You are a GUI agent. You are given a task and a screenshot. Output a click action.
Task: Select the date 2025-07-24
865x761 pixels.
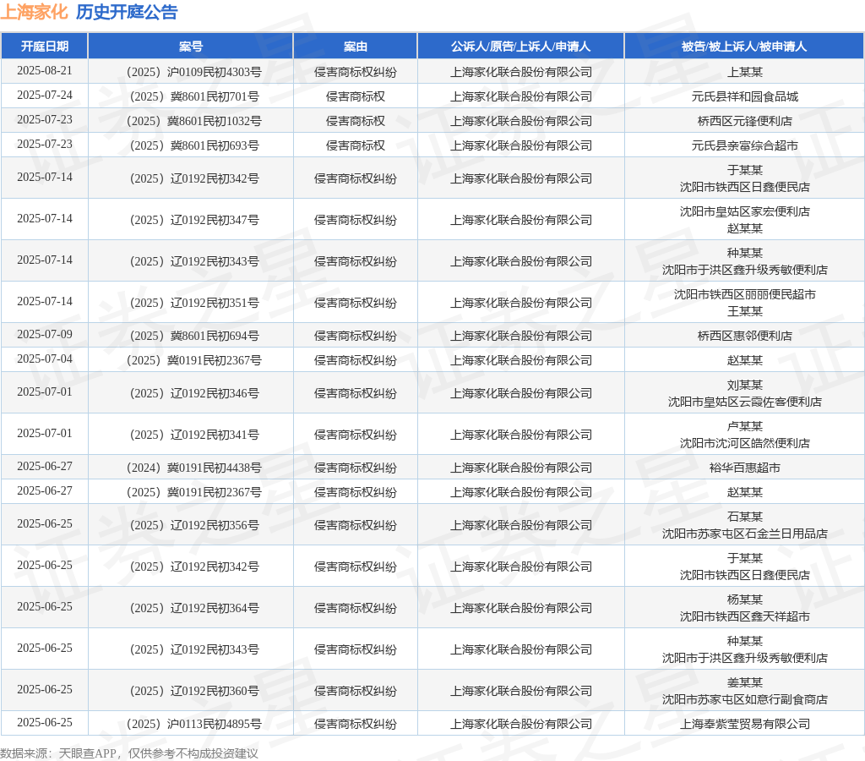(x=45, y=96)
